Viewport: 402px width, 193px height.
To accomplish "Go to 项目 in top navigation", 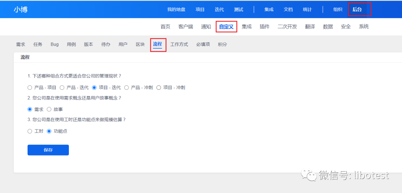I will pyautogui.click(x=200, y=9).
